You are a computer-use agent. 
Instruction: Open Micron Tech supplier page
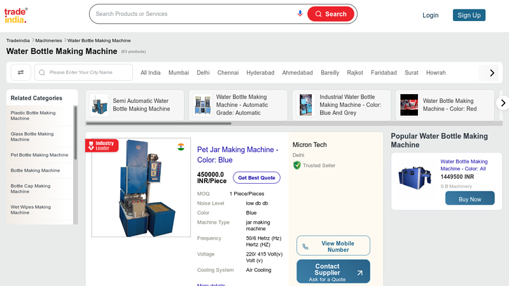[309, 145]
